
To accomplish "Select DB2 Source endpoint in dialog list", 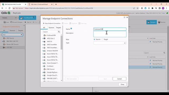I will click(x=51, y=69).
